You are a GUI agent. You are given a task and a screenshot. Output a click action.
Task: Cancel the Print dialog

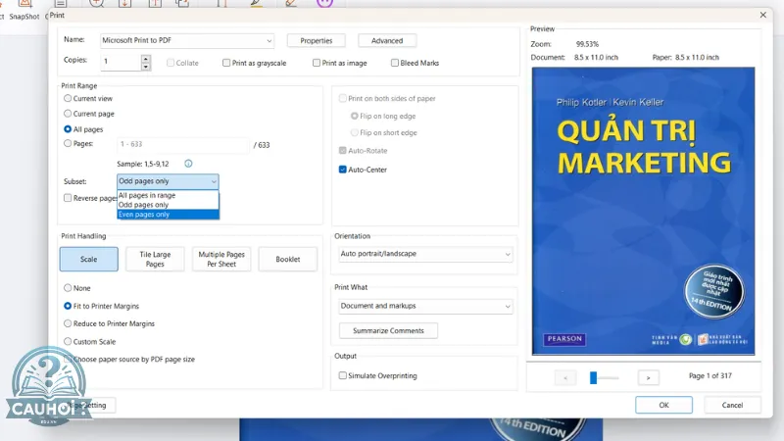coord(732,405)
